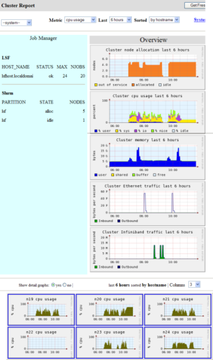Select yes for Show detail graphs

[53, 285]
